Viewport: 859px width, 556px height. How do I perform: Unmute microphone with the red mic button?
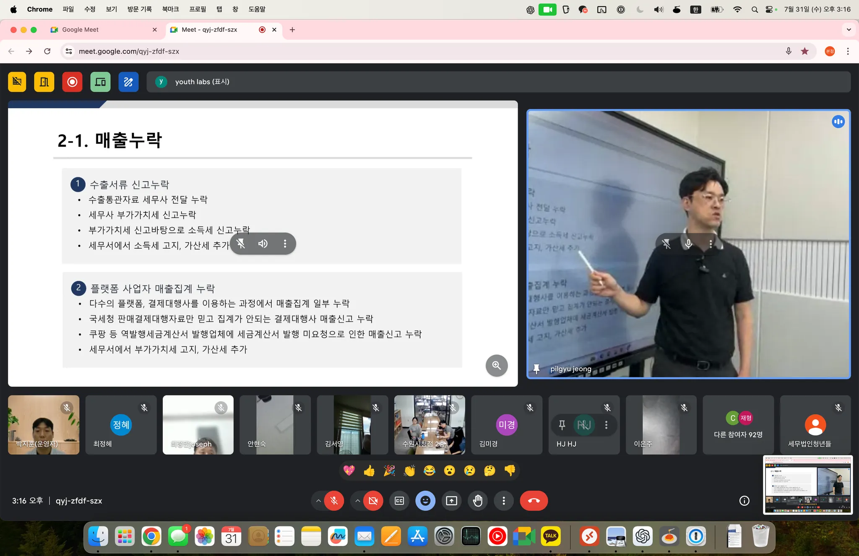[334, 501]
